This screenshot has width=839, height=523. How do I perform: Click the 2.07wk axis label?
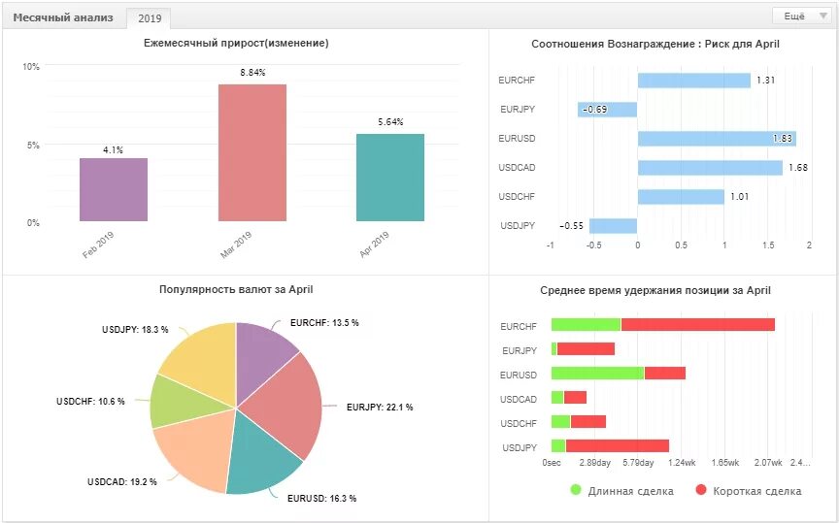tap(768, 463)
